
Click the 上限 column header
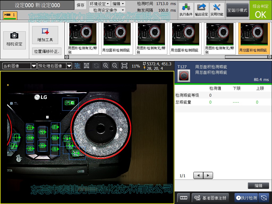260,88
